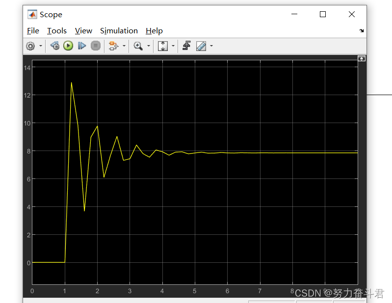Click the maximize axes button above plot
The image size is (392, 303).
(362, 59)
